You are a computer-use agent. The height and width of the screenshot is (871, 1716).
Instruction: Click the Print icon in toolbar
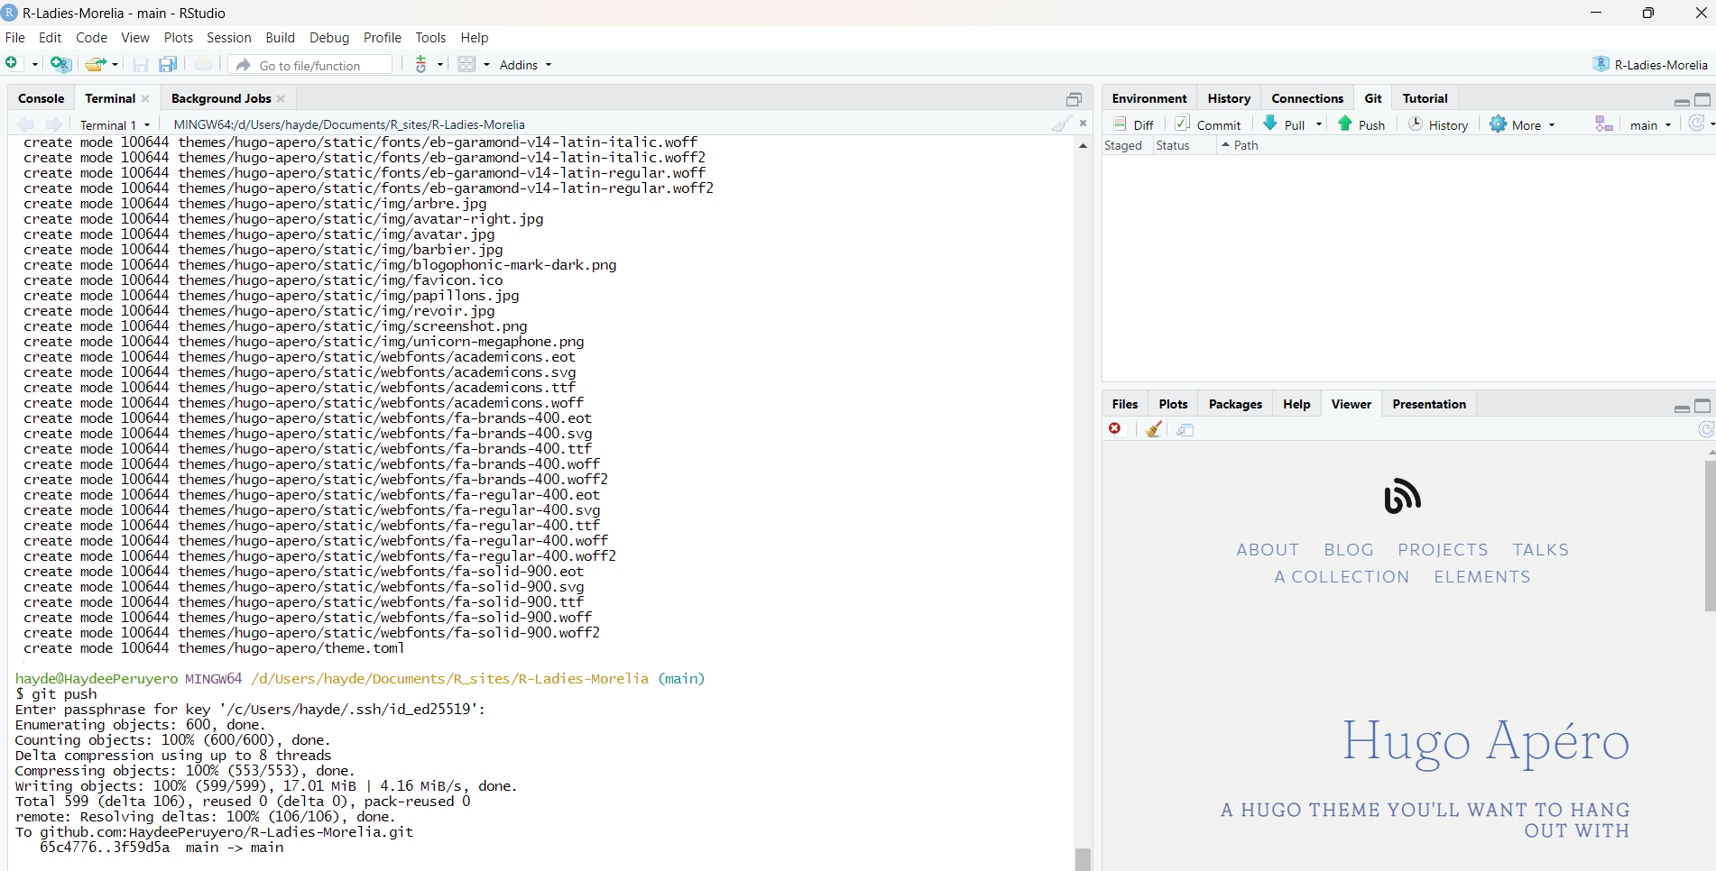click(203, 64)
